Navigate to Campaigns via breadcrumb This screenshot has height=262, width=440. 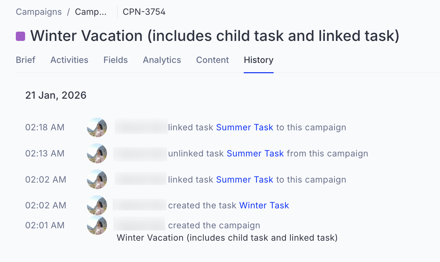[38, 12]
